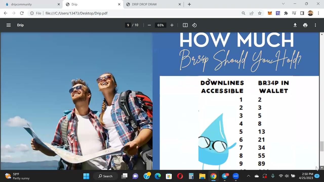Edit the page number field showing 9
Viewport: 324px width, 182px height.
point(128,25)
